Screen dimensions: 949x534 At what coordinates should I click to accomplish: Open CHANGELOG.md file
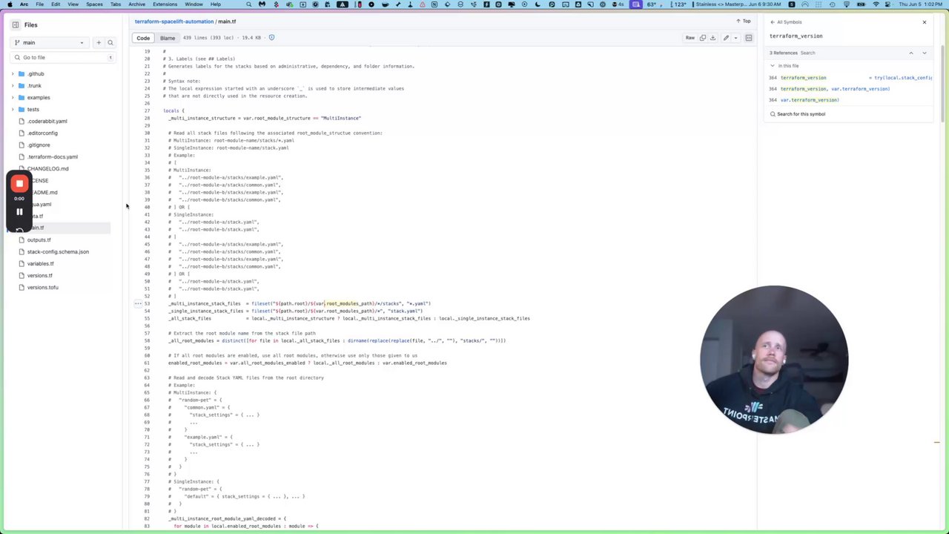47,168
